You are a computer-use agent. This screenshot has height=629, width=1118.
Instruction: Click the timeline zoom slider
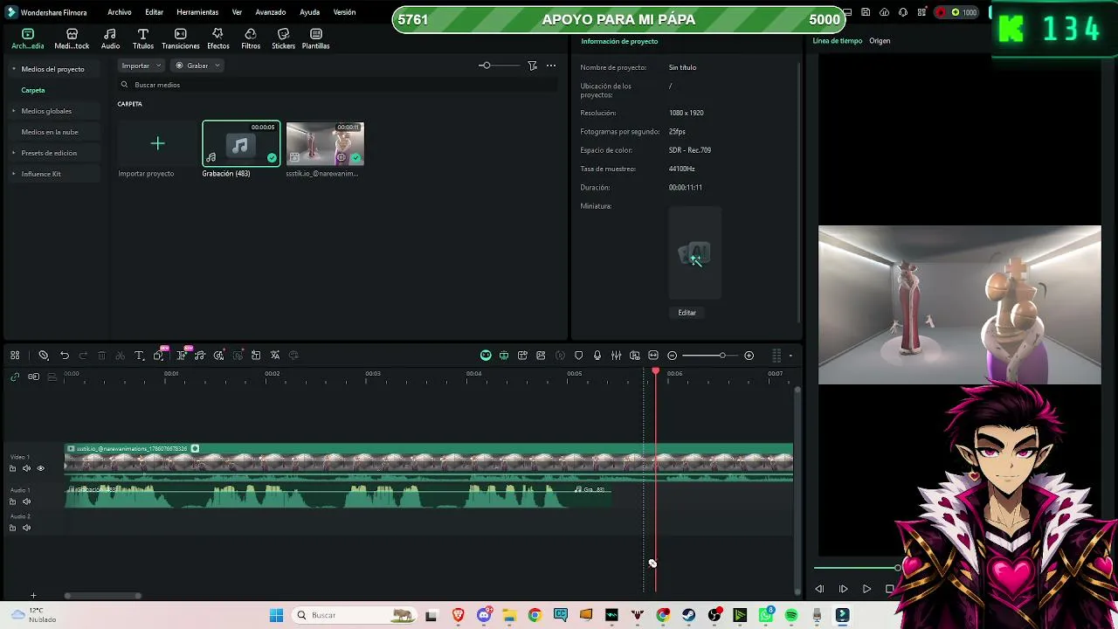point(710,356)
